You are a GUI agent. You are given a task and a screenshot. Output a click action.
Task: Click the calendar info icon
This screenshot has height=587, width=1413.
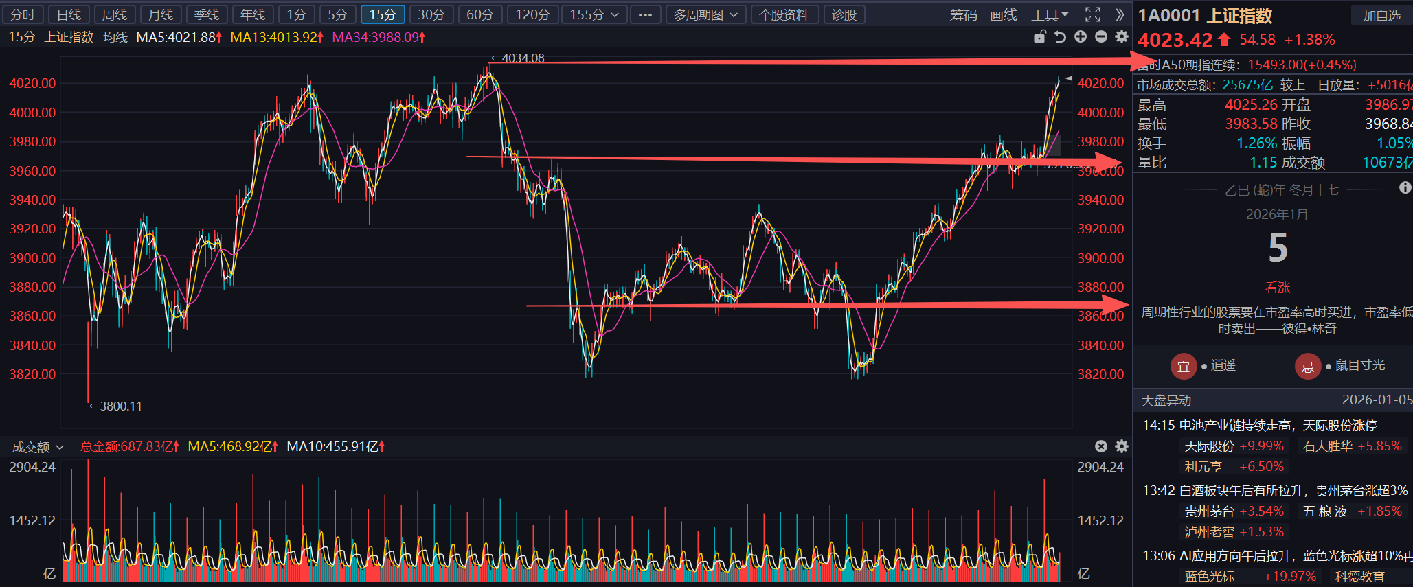coord(1405,187)
